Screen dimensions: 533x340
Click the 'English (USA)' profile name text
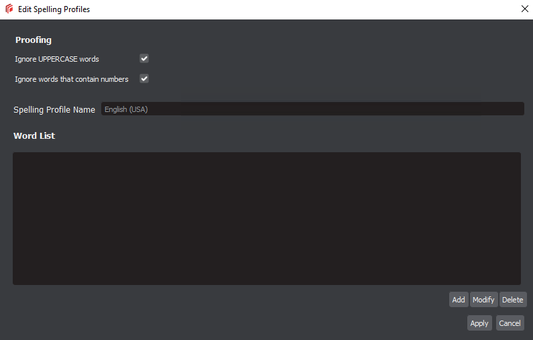(x=126, y=109)
